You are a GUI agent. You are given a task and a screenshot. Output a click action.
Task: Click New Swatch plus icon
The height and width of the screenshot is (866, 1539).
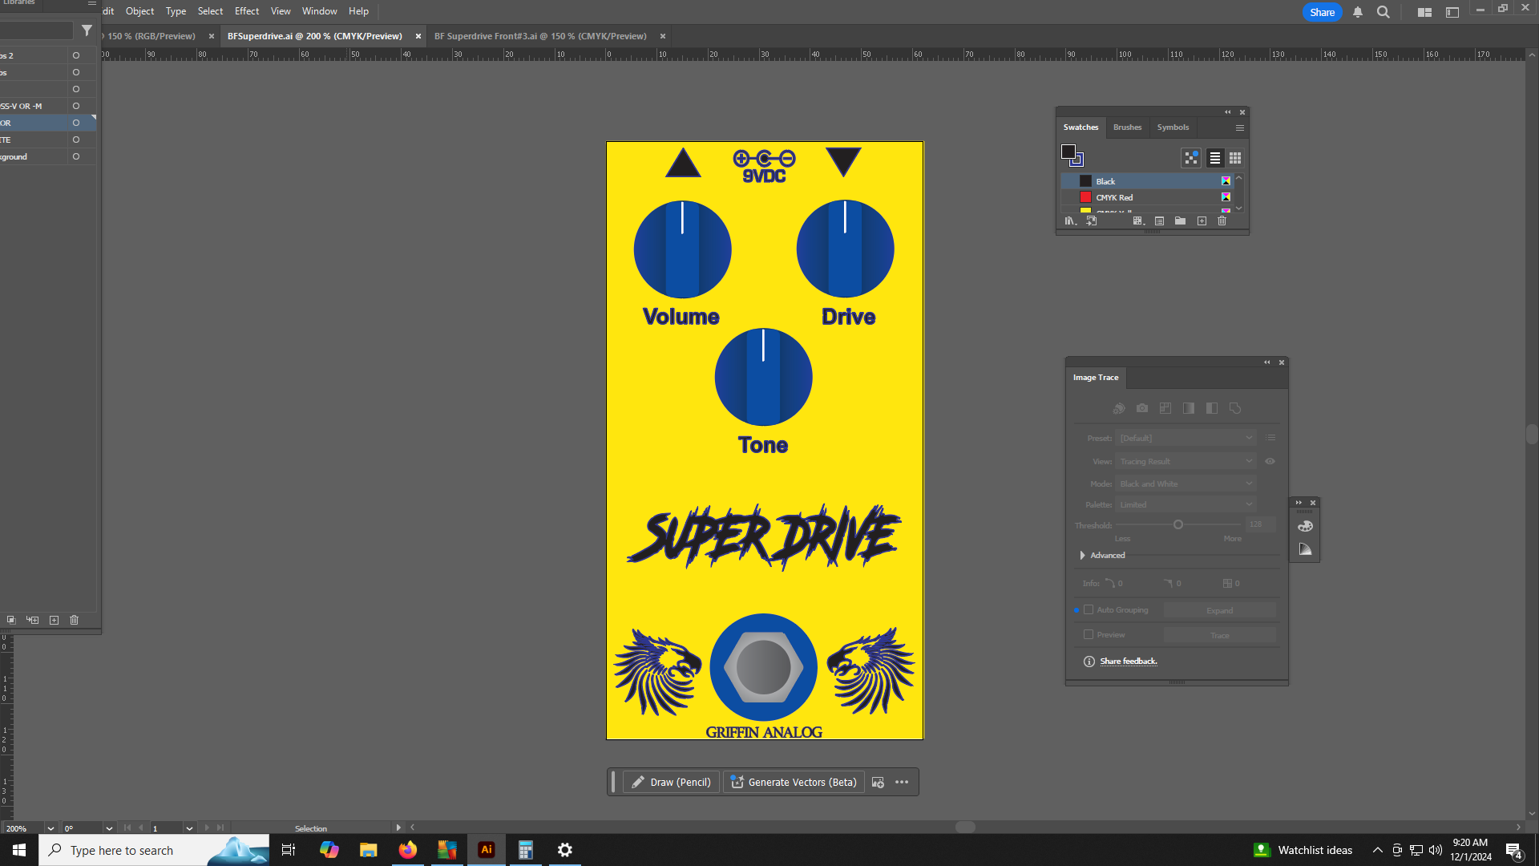pyautogui.click(x=1202, y=221)
